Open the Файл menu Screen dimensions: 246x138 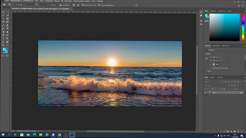[x=7, y=1]
